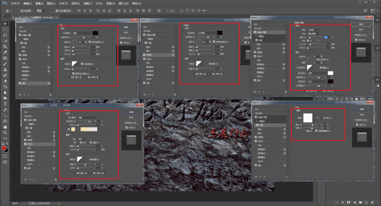This screenshot has width=381, height=206.
Task: Open the 文件(F) menu
Action: [x=15, y=3]
